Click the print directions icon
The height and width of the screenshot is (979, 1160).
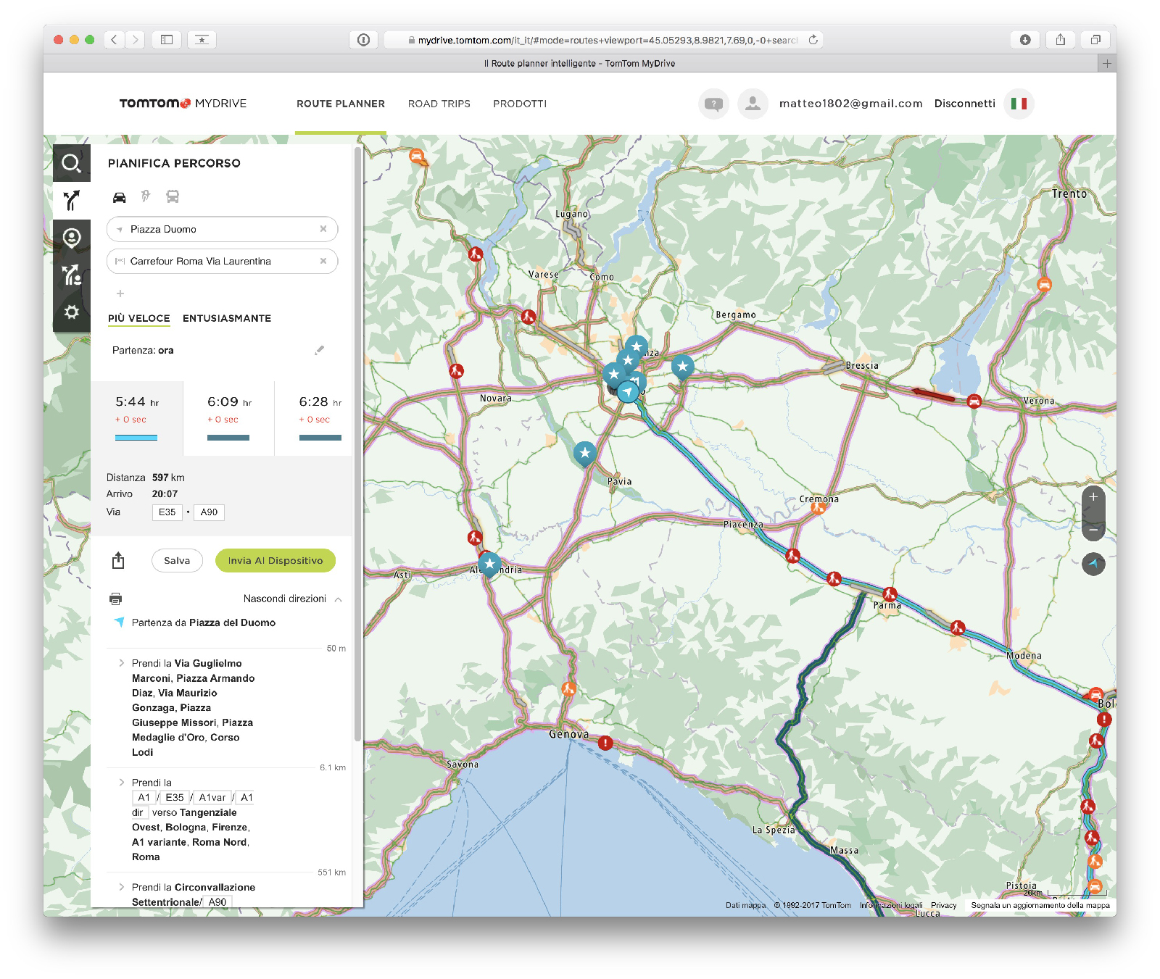click(x=115, y=599)
